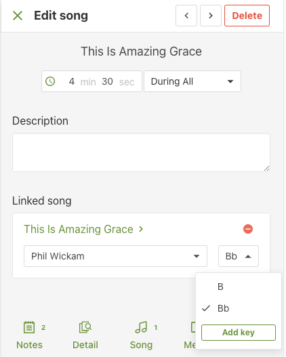This screenshot has width=286, height=357.
Task: Edit the minutes value field
Action: coord(72,81)
